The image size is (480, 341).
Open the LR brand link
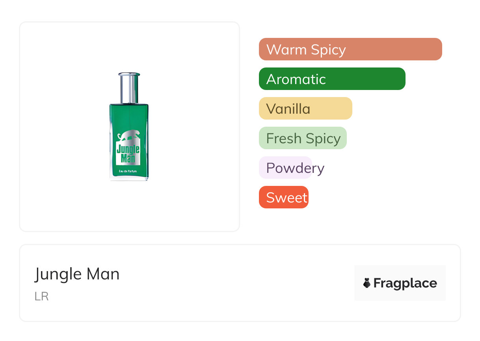(41, 296)
